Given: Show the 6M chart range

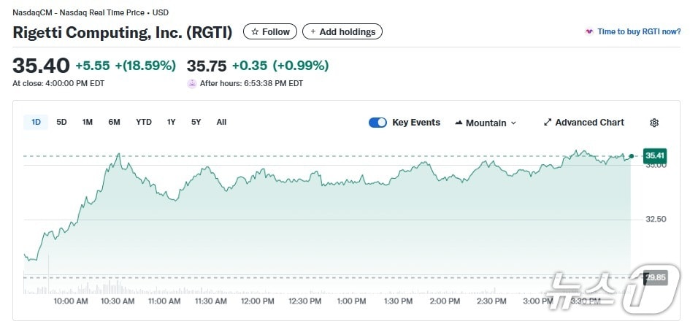Looking at the screenshot, I should [114, 122].
